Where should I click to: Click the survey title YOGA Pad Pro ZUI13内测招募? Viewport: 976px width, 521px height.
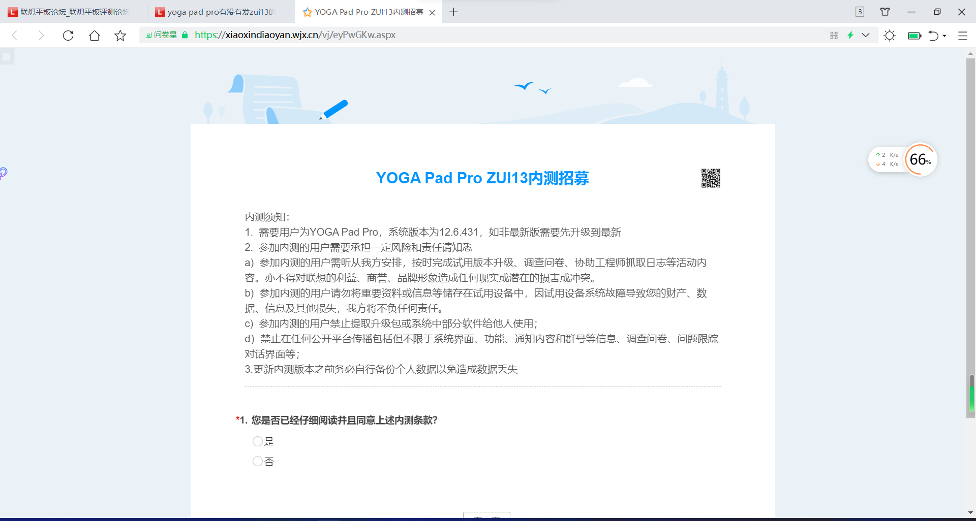point(482,178)
